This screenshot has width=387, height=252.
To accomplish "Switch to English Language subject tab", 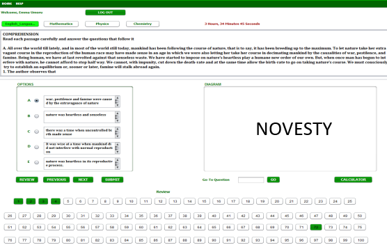I will [20, 24].
